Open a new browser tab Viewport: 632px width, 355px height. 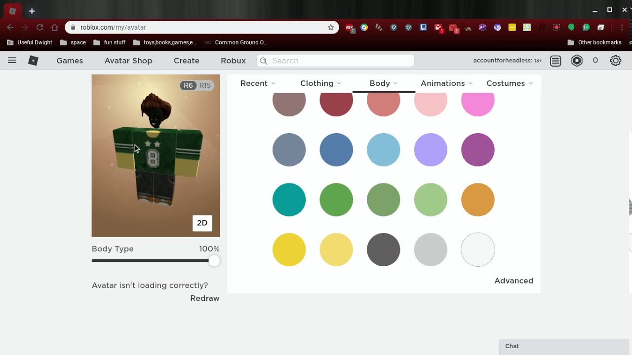32,11
